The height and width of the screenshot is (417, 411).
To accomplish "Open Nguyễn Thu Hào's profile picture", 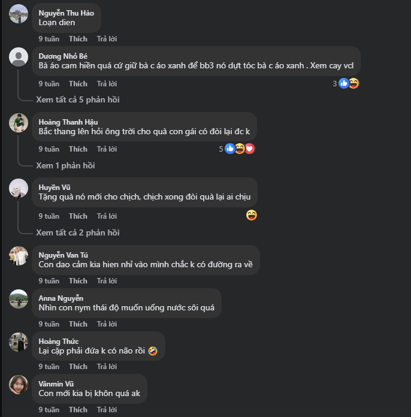I will click(19, 14).
